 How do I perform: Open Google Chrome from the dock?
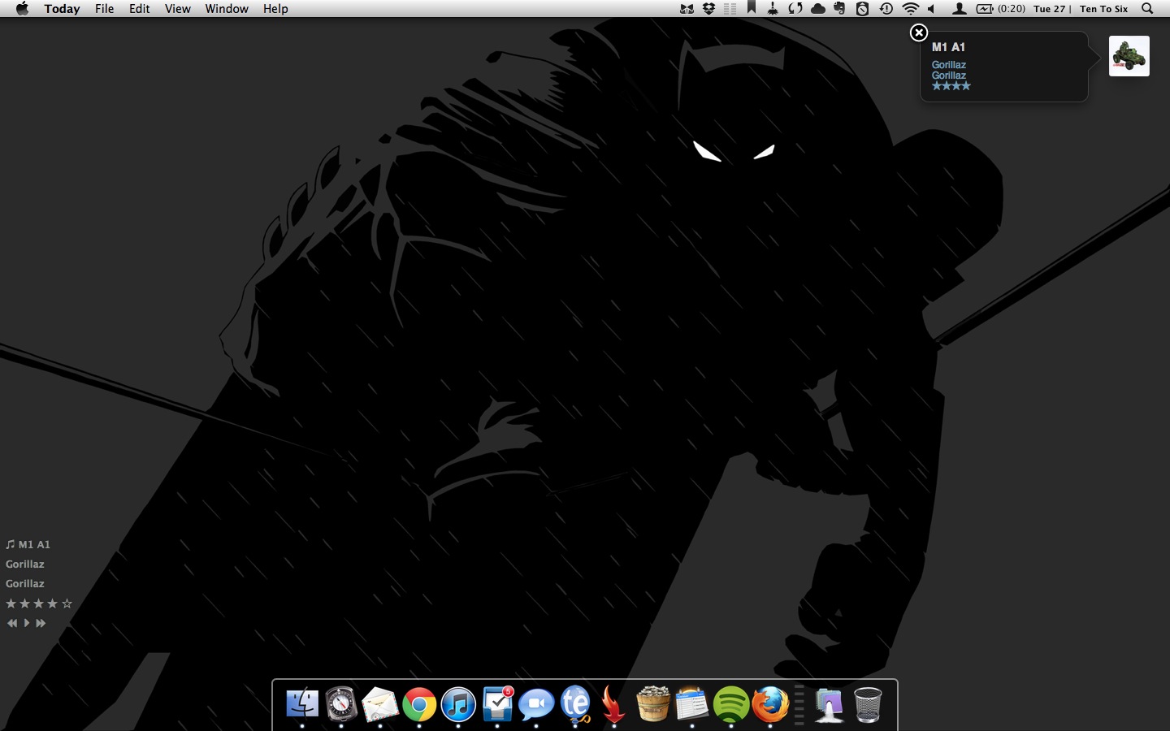(419, 704)
